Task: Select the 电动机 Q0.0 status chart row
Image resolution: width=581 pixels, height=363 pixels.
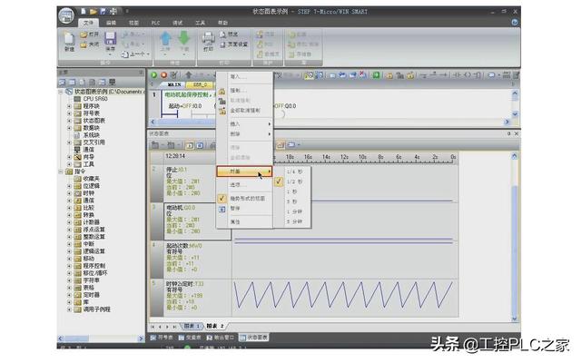Action: pyautogui.click(x=197, y=221)
